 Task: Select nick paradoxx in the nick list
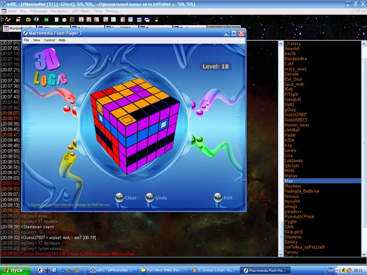click(293, 211)
